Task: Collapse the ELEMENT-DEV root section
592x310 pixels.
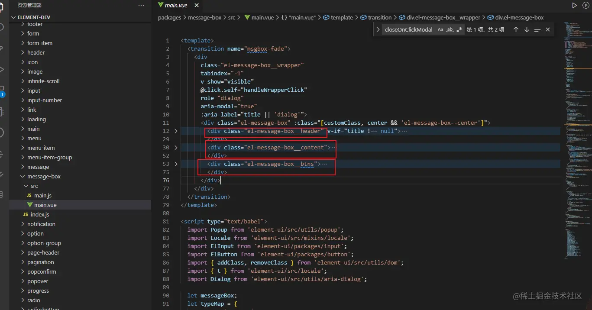Action: click(x=14, y=17)
